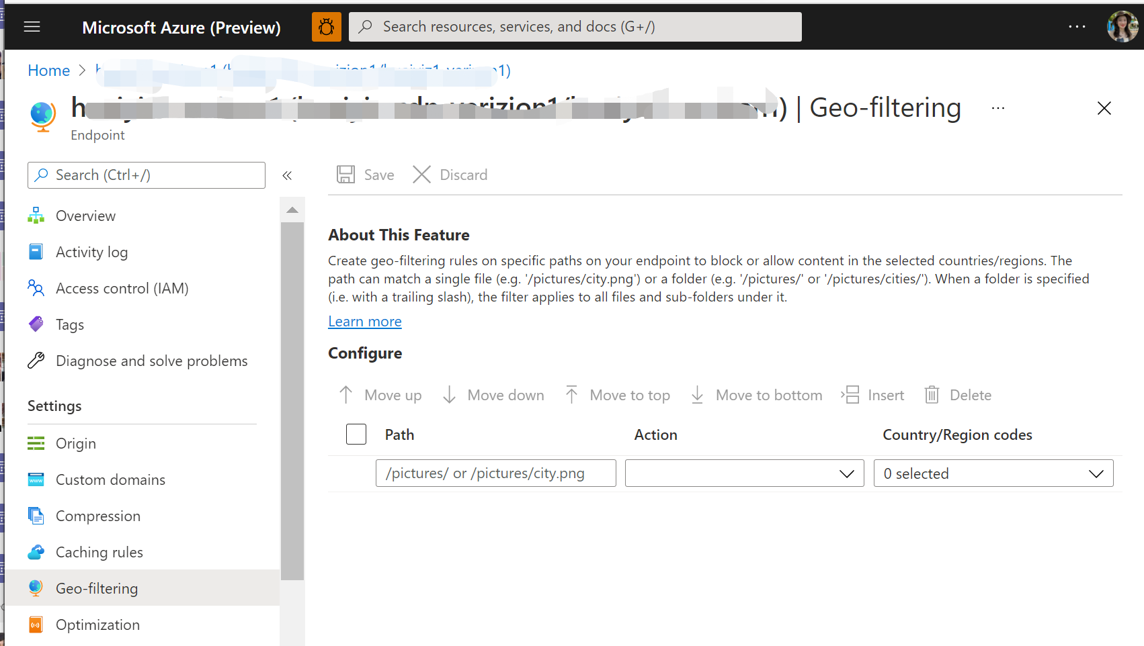Select Custom domains menu item
The height and width of the screenshot is (646, 1144).
click(x=110, y=479)
